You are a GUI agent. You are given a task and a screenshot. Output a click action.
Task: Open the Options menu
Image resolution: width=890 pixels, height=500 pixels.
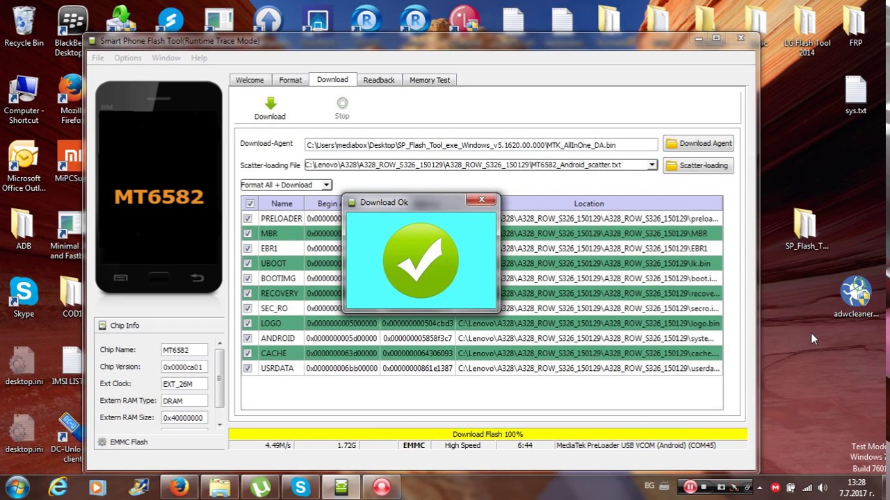(128, 58)
